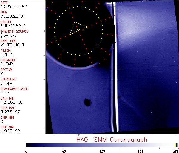Click the exposure value 6.144
Image resolution: width=179 pixels, height=153 pixels.
pos(6,83)
